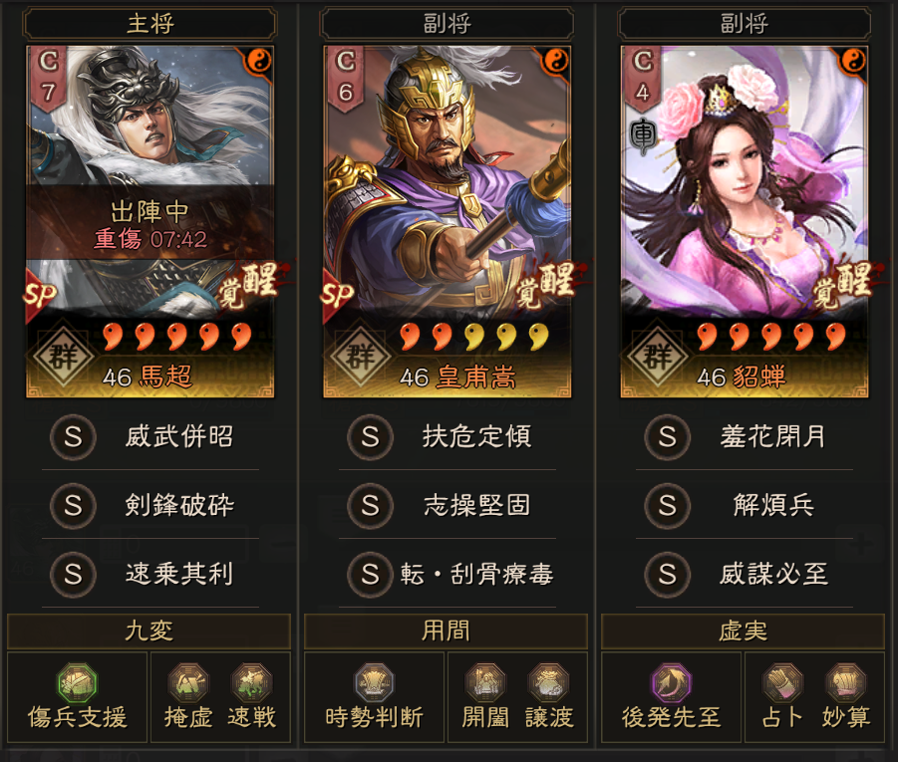Click the 譲渡 skill icon
The image size is (898, 762).
coord(548,682)
